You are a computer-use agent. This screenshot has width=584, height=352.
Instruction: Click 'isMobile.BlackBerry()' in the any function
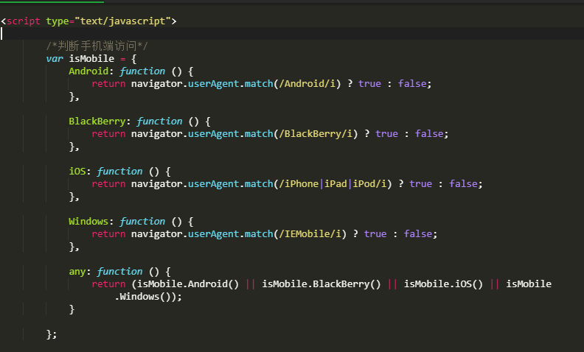click(x=321, y=284)
